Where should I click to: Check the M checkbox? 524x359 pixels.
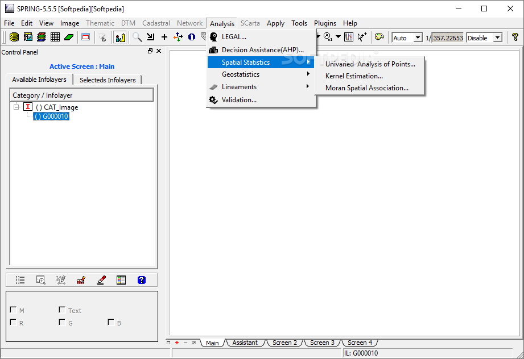click(13, 310)
